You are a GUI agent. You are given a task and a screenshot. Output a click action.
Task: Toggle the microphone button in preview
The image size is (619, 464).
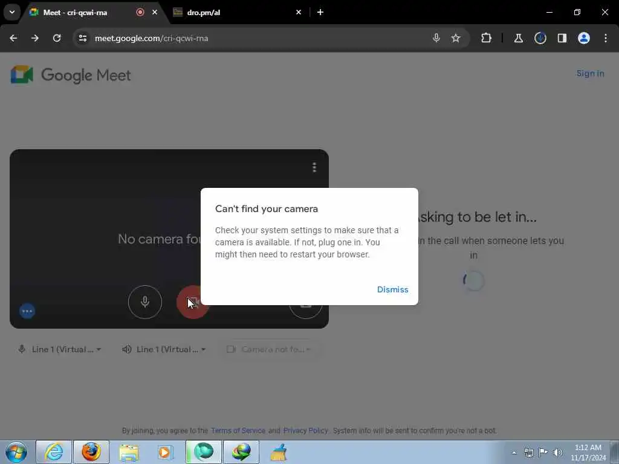[145, 302]
